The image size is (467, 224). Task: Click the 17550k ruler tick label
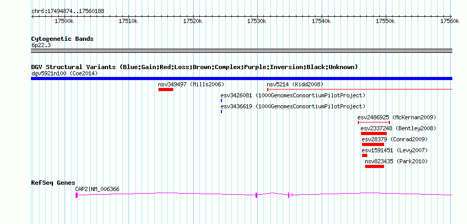(386, 21)
